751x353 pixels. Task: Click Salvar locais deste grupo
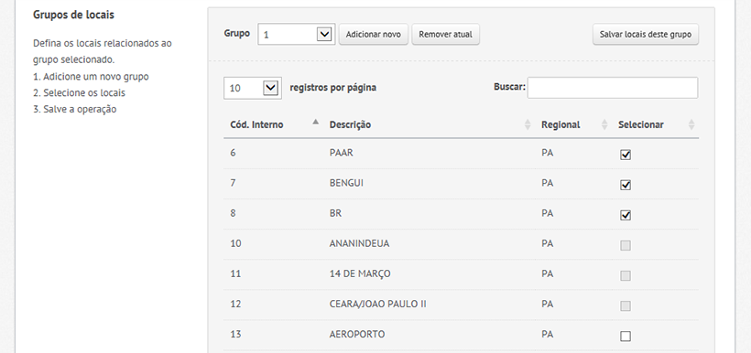coord(645,35)
